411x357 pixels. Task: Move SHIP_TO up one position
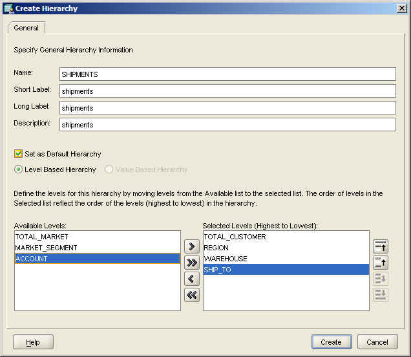pos(381,263)
